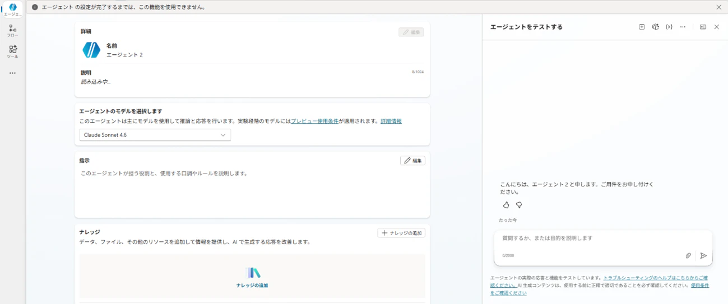Click the 詳細 card heading
The image size is (728, 304).
[86, 31]
